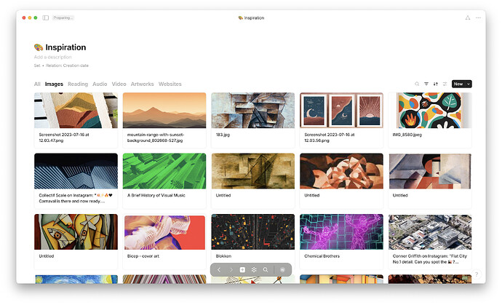
Task: Click the New object button
Action: [x=458, y=84]
